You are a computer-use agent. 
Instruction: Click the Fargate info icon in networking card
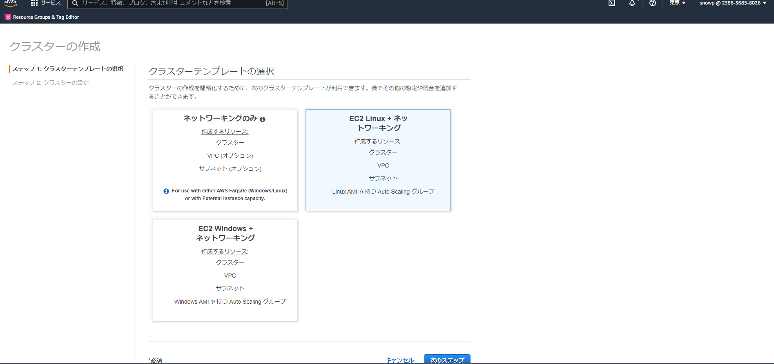tap(166, 191)
